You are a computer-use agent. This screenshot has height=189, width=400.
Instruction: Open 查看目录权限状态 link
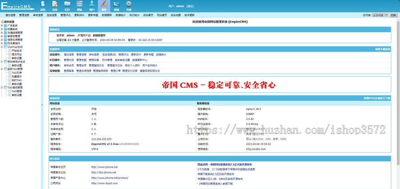[x=150, y=71]
